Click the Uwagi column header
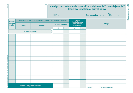 [x=106, y=24]
